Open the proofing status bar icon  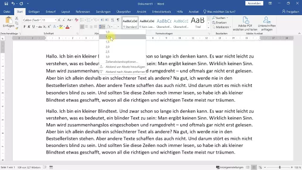tap(45, 167)
